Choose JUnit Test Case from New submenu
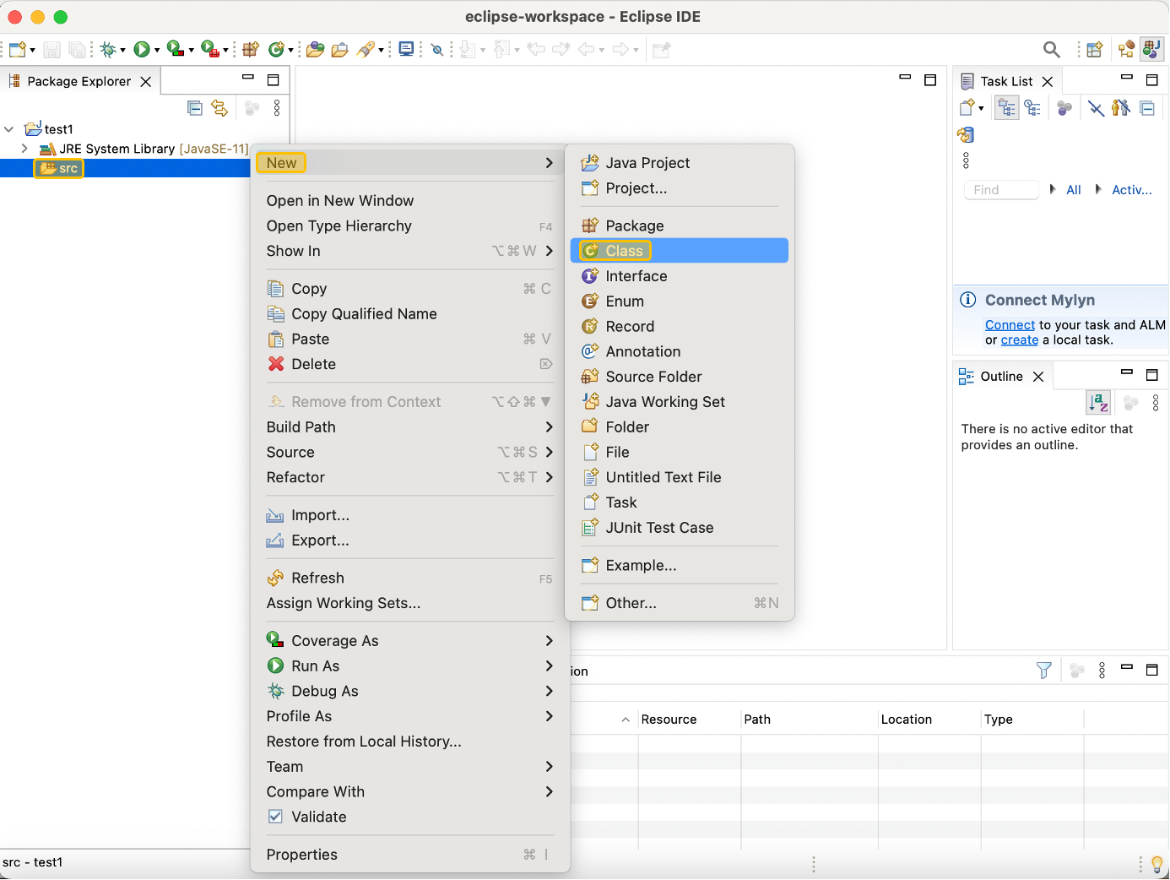Image resolution: width=1170 pixels, height=880 pixels. click(680, 528)
